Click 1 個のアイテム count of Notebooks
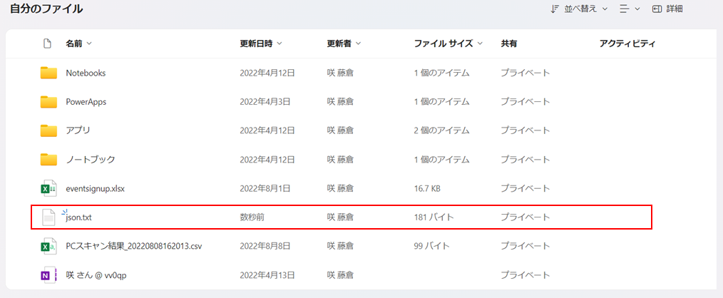 coord(442,73)
